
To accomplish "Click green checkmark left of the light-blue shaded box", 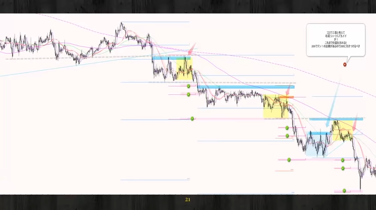I will point(289,159).
